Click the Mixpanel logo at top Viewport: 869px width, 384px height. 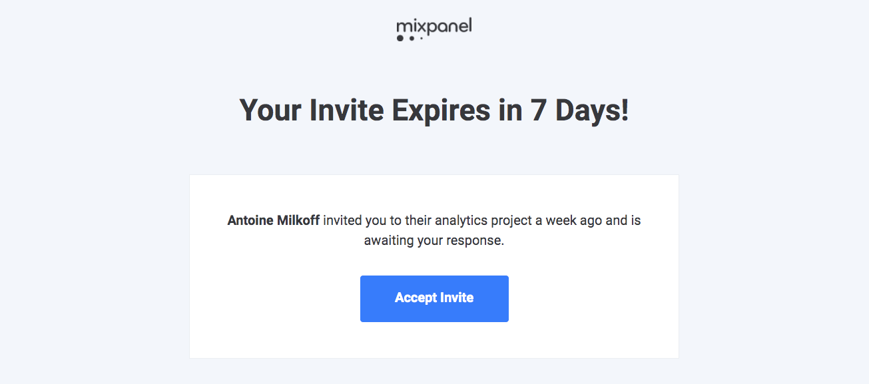(x=434, y=30)
